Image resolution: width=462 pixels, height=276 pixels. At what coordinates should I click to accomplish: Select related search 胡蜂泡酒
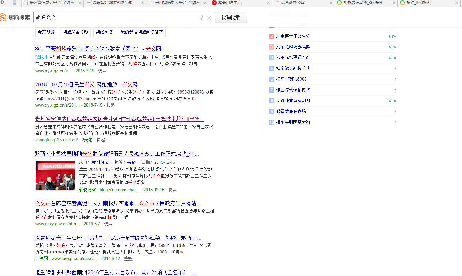104,32
